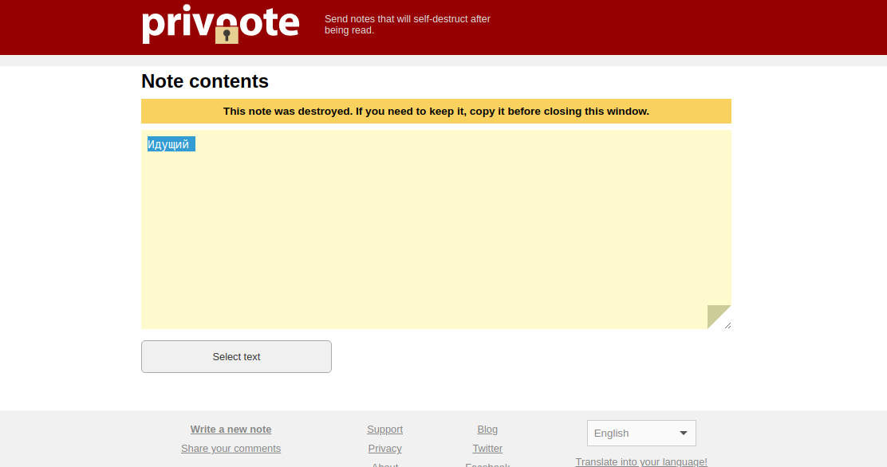Image resolution: width=887 pixels, height=467 pixels.
Task: Click the Select text button
Action: pos(236,357)
